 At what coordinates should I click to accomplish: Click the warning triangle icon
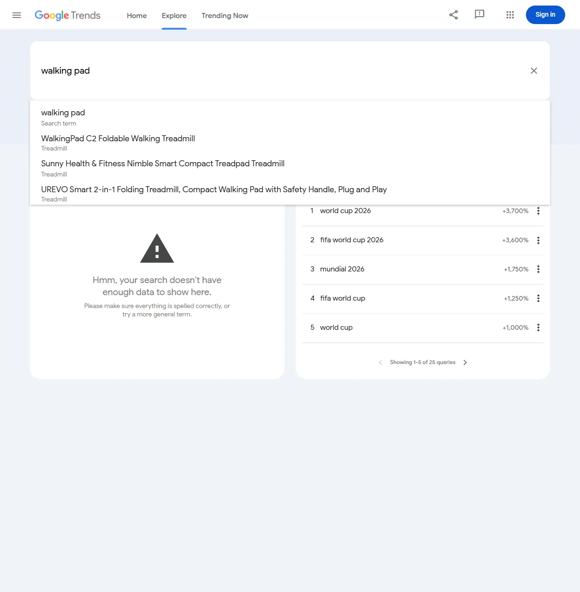[x=157, y=248]
